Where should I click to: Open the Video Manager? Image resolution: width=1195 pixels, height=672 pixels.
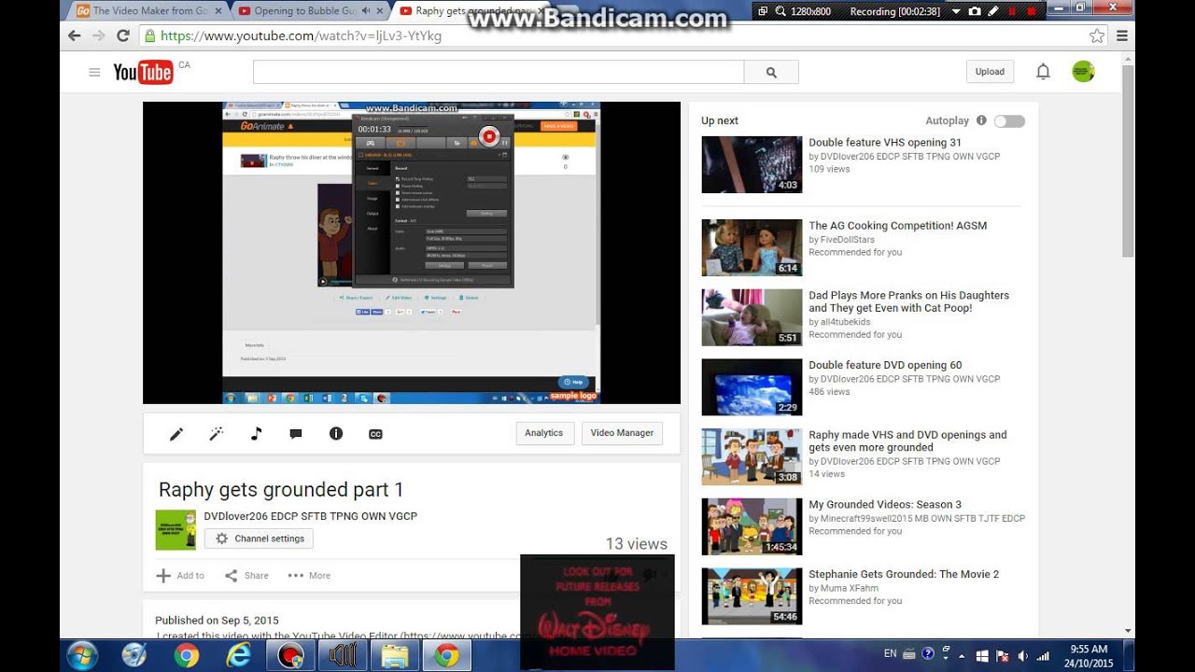[622, 433]
